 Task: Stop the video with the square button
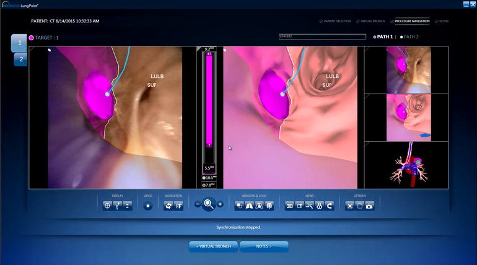[x=148, y=206]
